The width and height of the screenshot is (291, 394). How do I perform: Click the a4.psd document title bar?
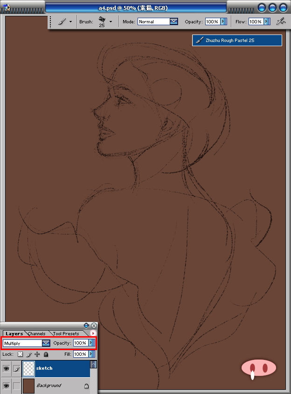(136, 8)
